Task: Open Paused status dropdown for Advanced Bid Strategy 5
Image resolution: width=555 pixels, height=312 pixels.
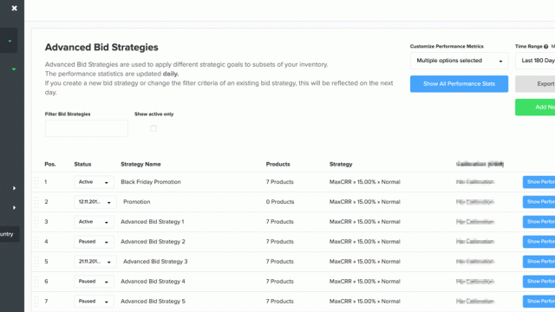Action: click(x=94, y=302)
